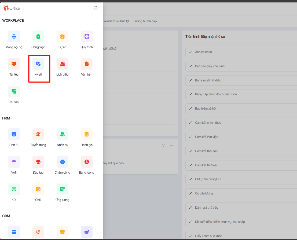Click the 1Office logo

click(12, 8)
